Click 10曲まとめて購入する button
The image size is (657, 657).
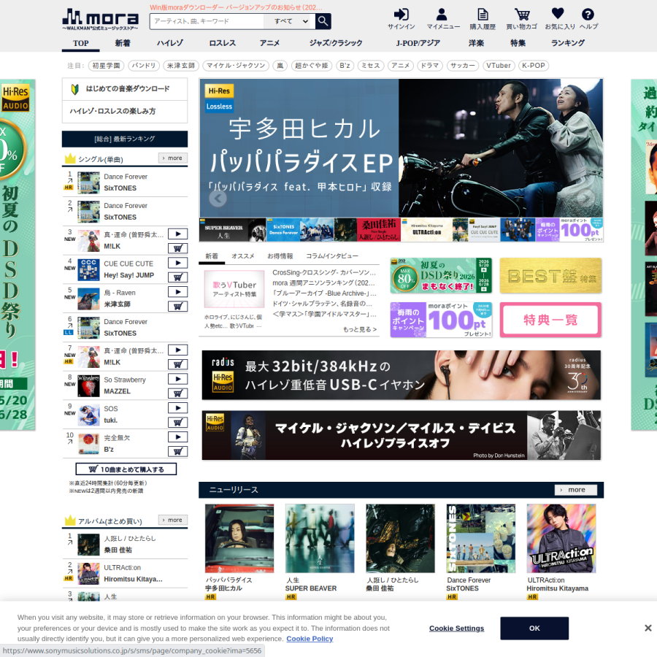(126, 469)
